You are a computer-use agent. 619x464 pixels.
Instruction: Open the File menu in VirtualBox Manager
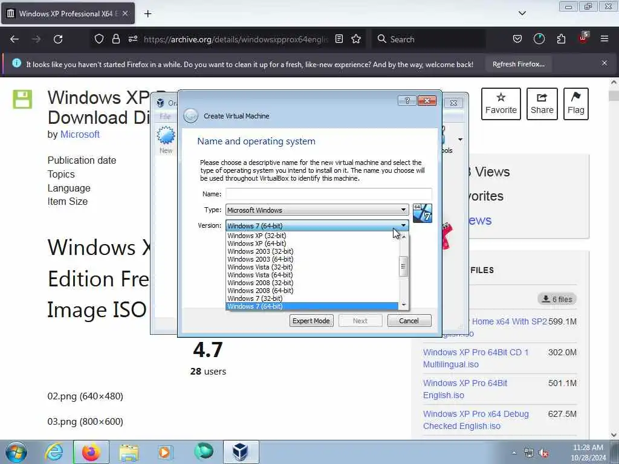[x=165, y=117]
